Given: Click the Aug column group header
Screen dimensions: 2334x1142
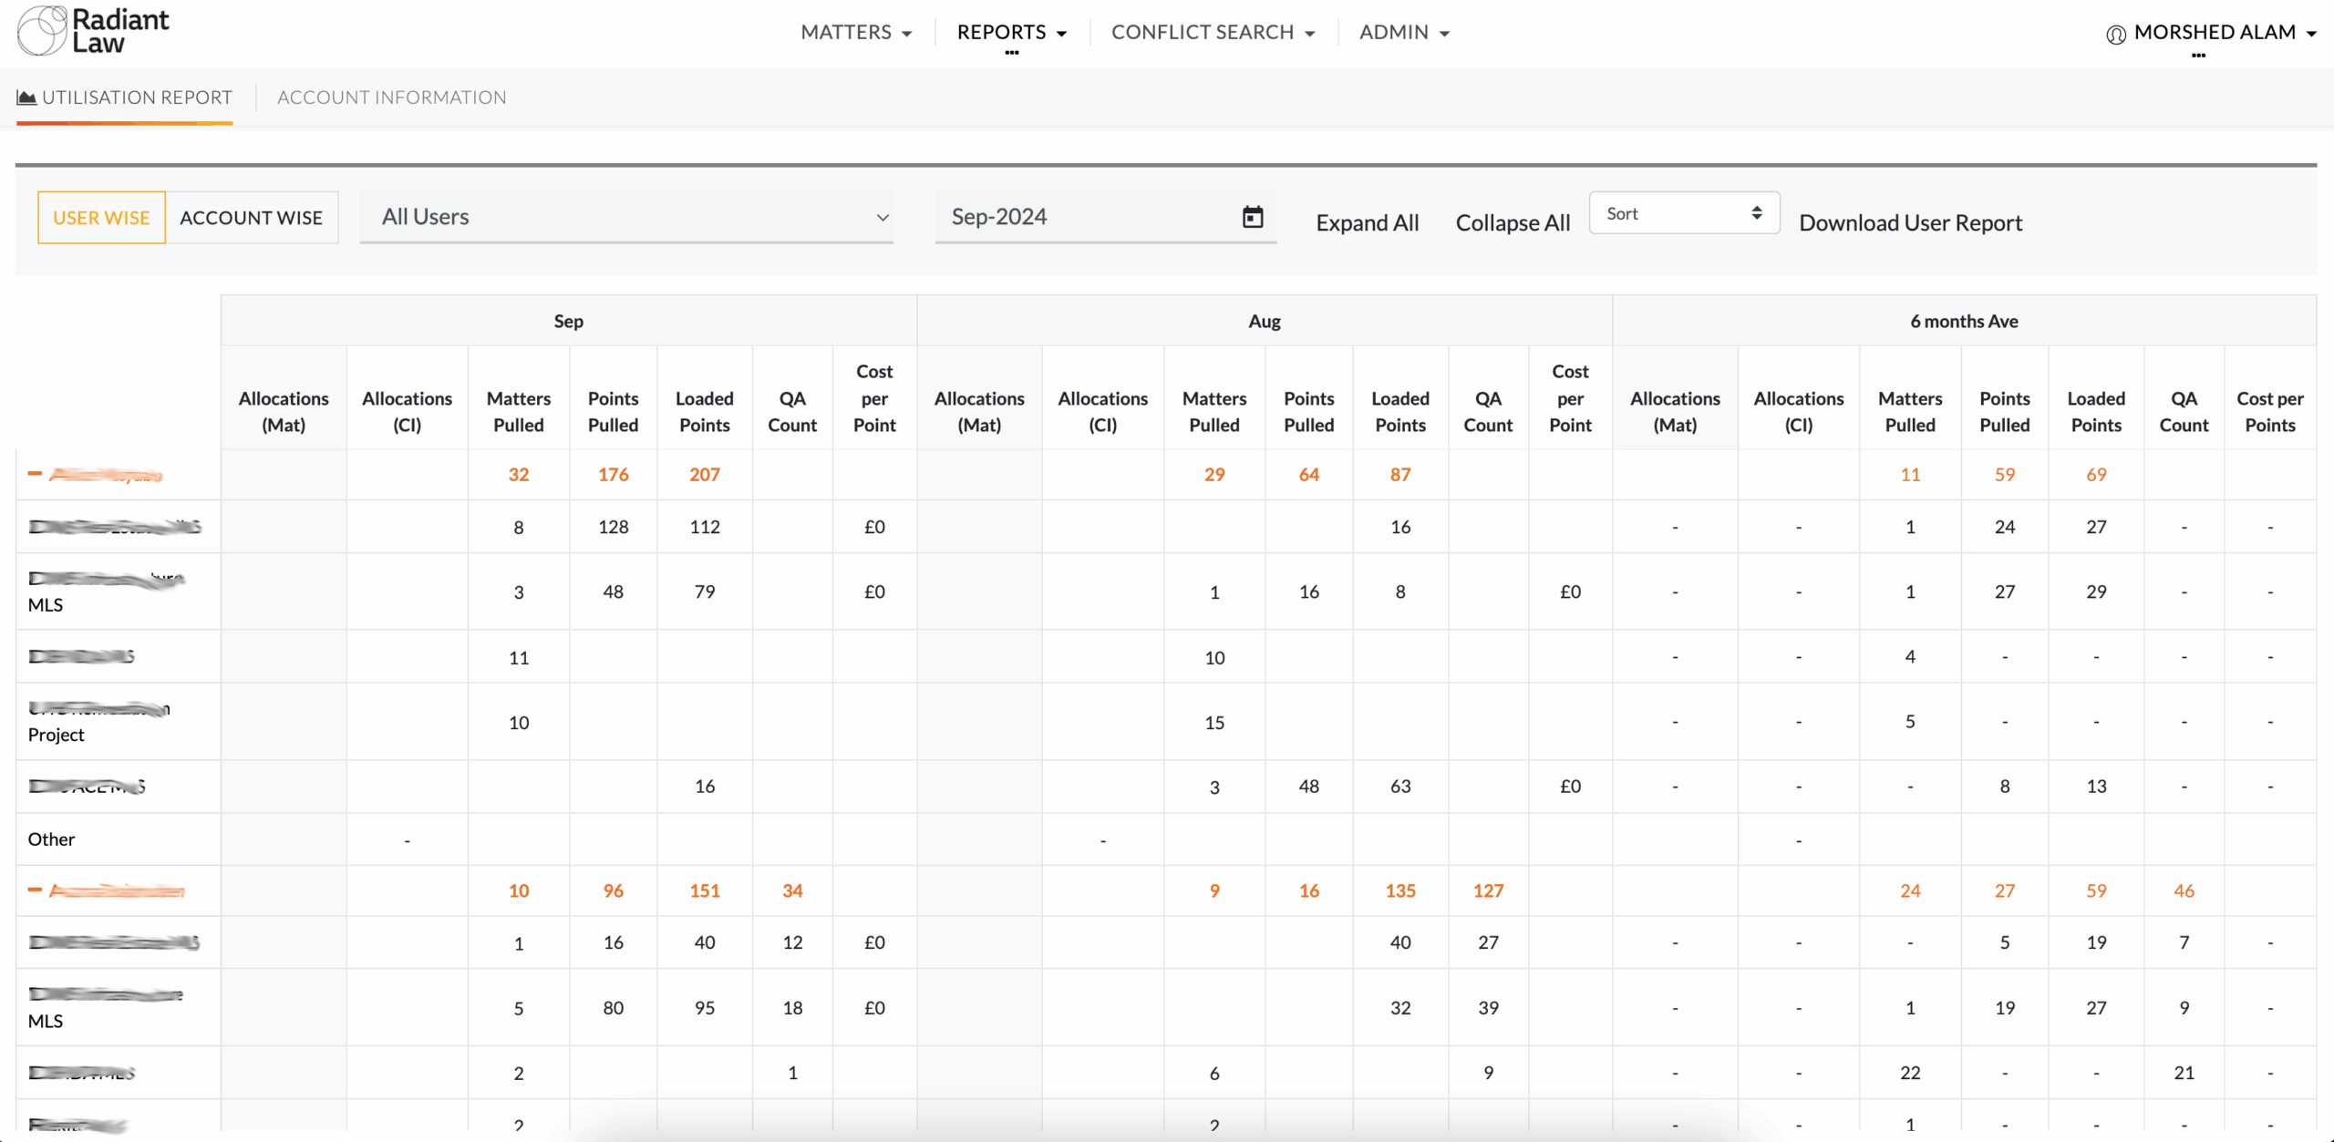Looking at the screenshot, I should coord(1265,321).
